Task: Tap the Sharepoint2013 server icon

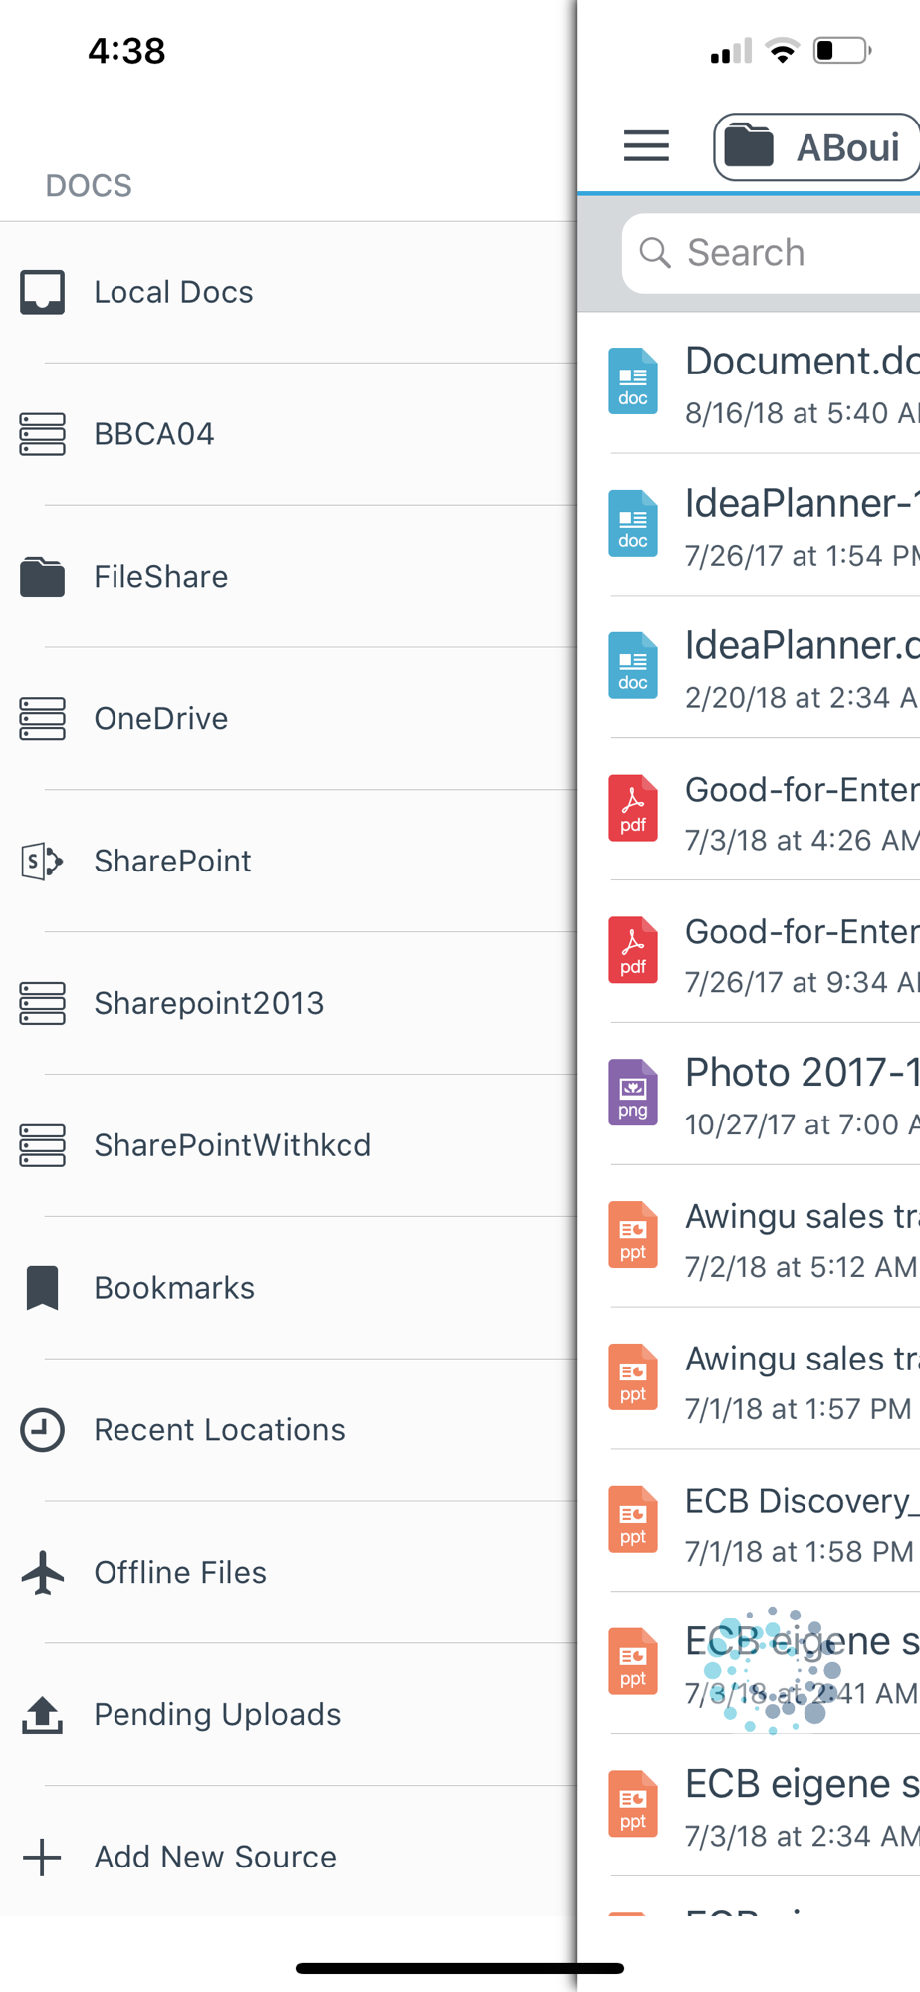Action: [x=43, y=1003]
